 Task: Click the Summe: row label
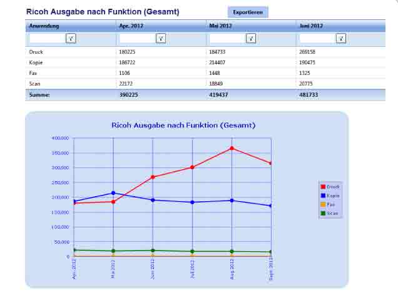[x=39, y=95]
